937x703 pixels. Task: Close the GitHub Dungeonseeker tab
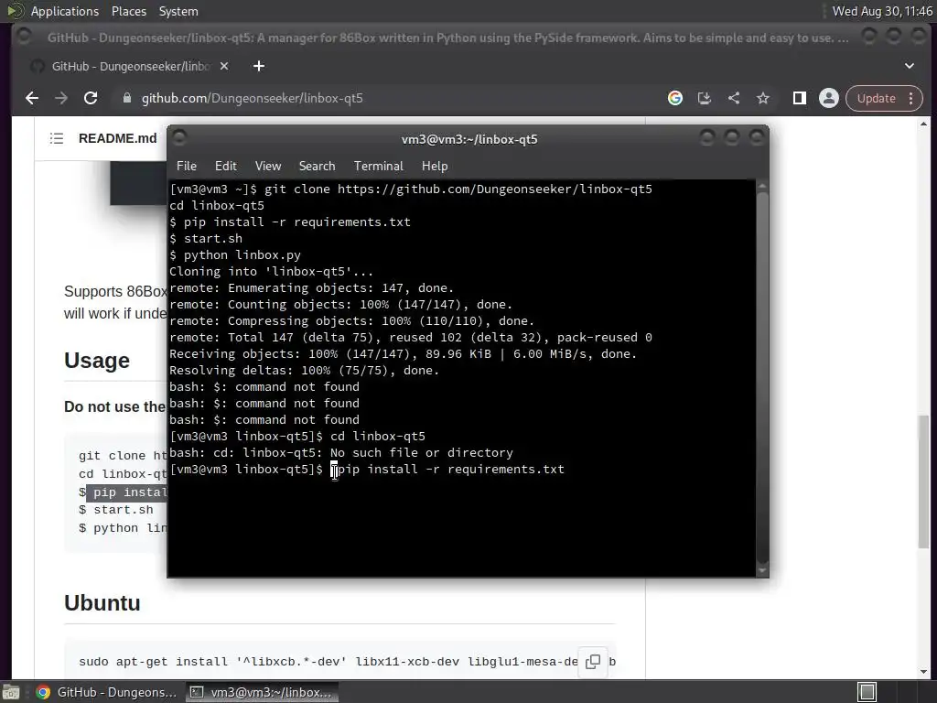(224, 66)
